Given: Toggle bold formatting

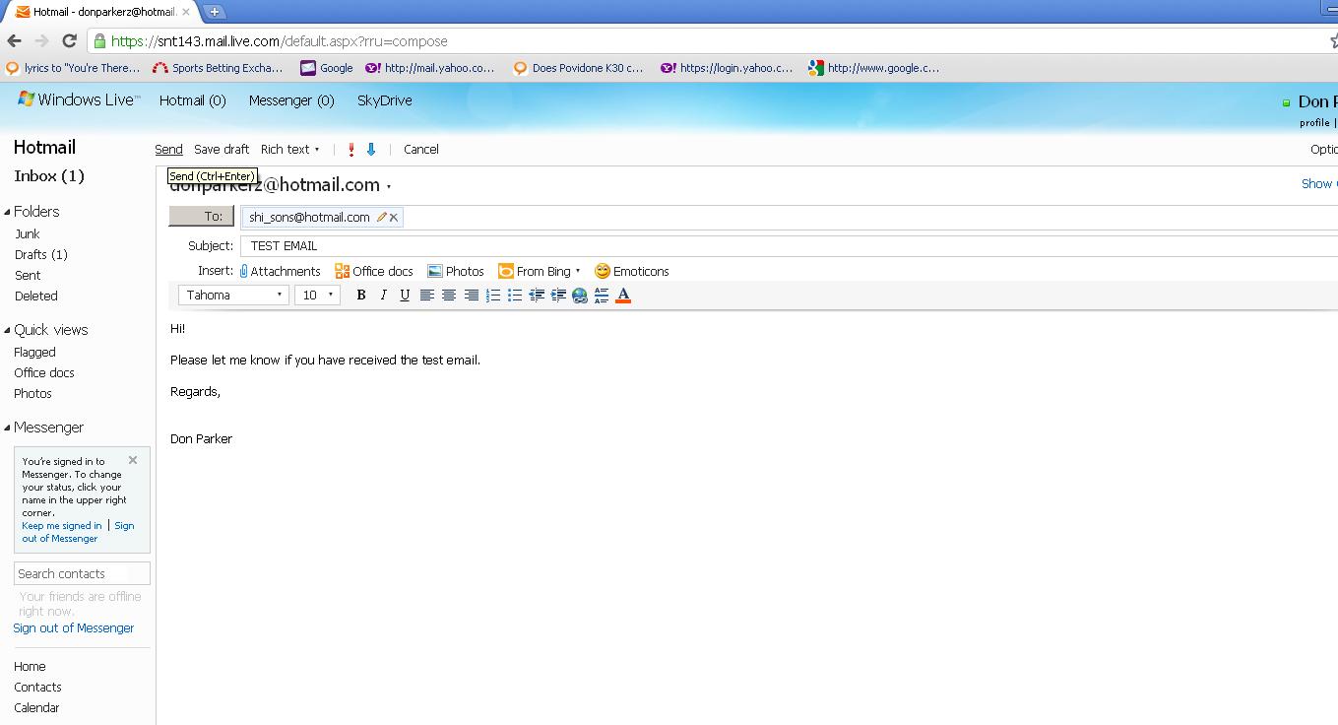Looking at the screenshot, I should (x=361, y=296).
